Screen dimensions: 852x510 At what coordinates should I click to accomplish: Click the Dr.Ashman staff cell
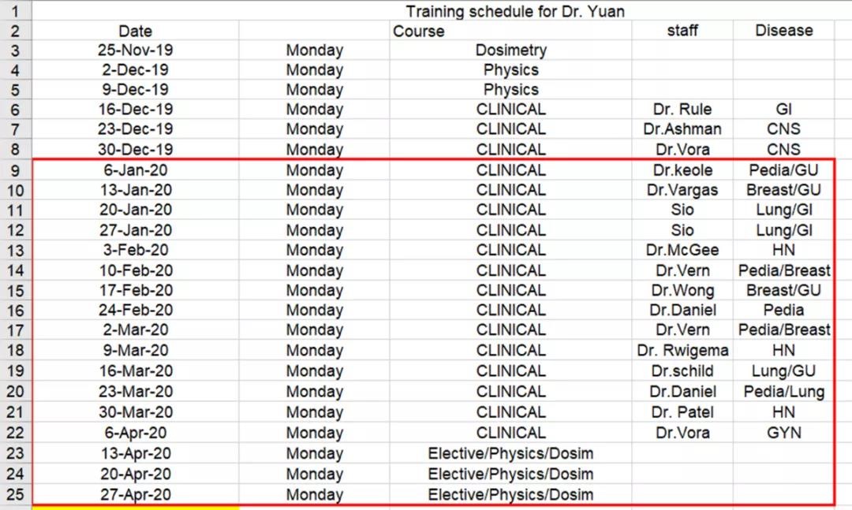tap(682, 128)
